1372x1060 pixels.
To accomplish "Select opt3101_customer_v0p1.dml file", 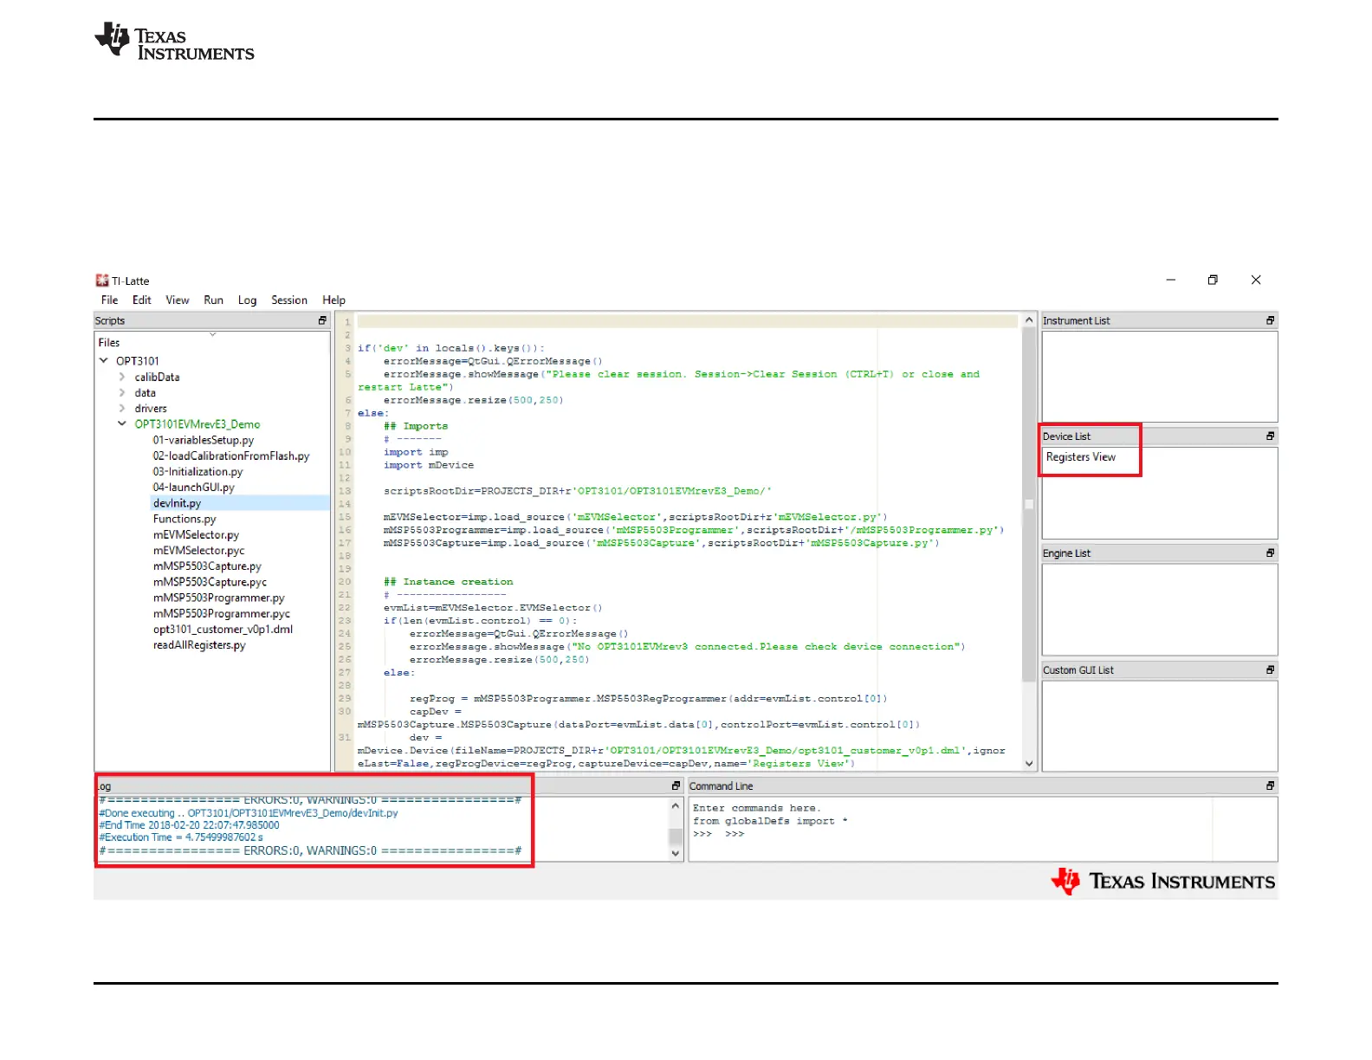I will pyautogui.click(x=223, y=629).
